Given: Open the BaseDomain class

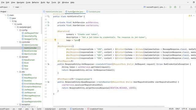Looking at the screenshot, I should [x=29, y=60].
